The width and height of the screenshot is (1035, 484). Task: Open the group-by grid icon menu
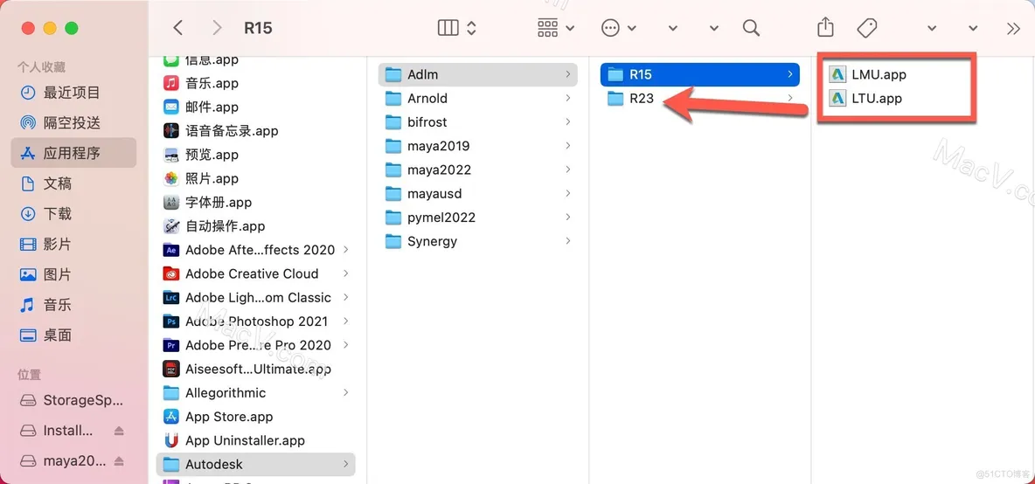557,28
